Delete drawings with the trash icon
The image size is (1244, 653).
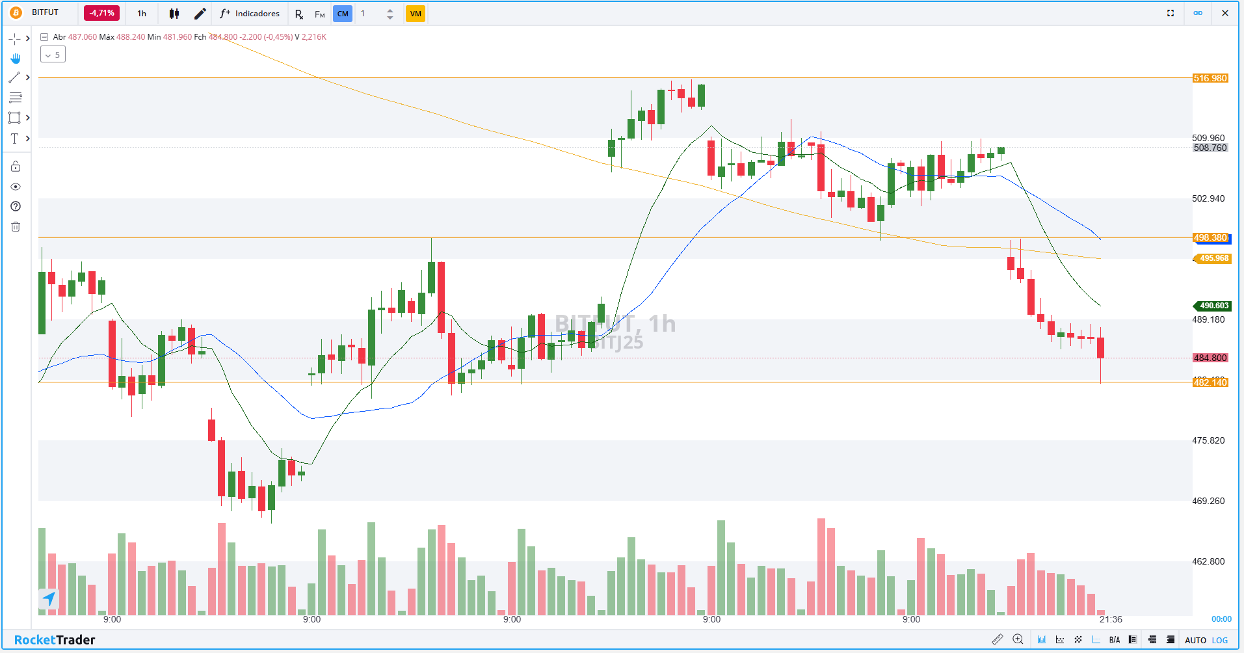coord(16,227)
